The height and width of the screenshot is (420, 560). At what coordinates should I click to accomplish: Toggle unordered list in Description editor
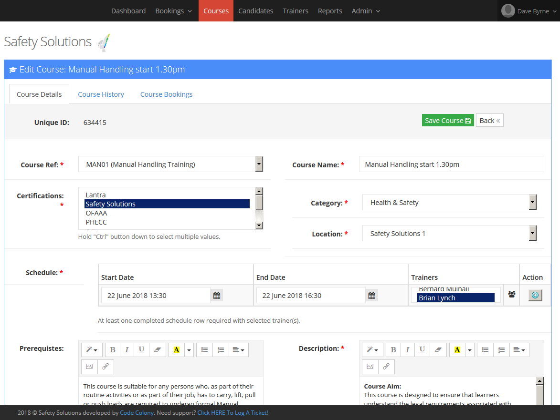(485, 350)
